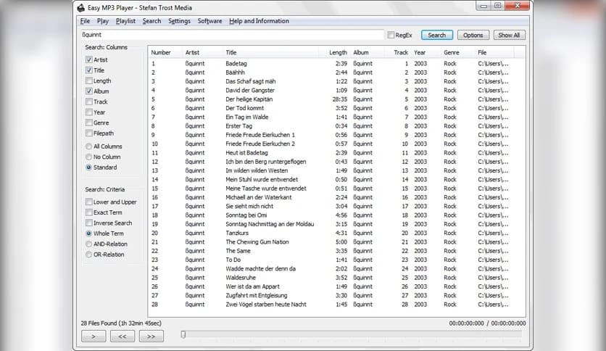This screenshot has height=351, width=606.
Task: Select the track To Do
Action: coord(233,260)
